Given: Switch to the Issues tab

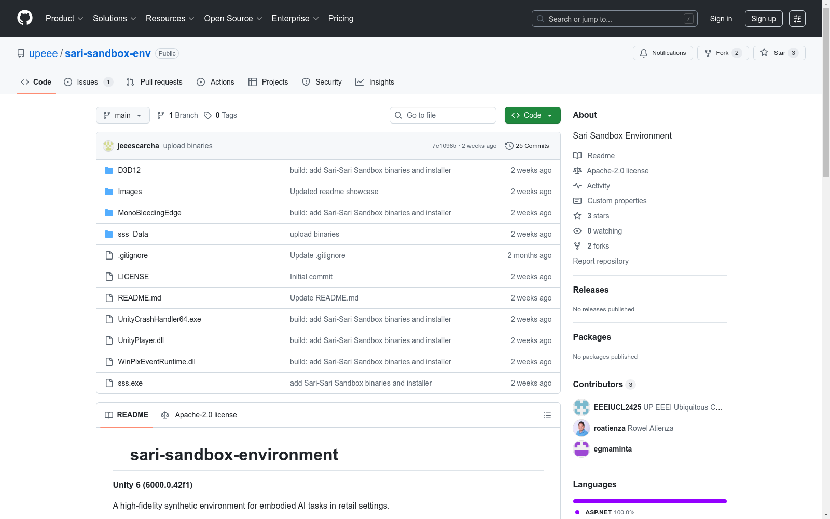Looking at the screenshot, I should tap(88, 82).
